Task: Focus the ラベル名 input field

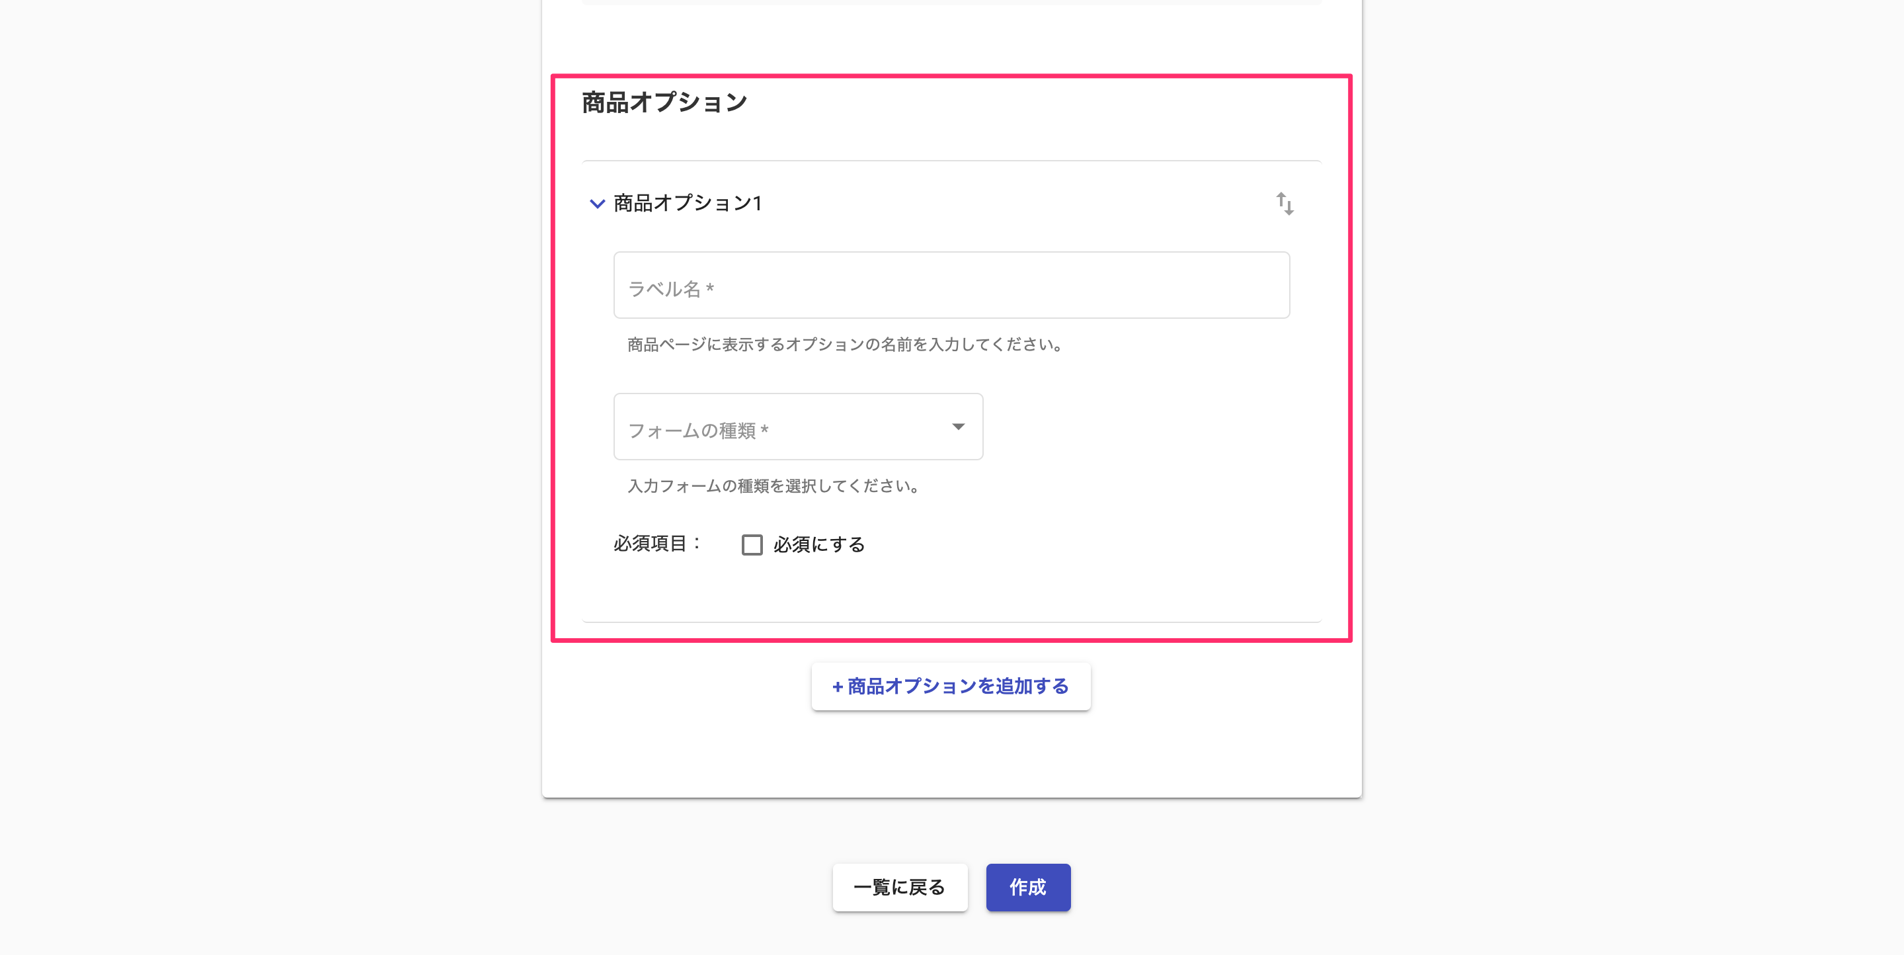Action: pos(951,285)
